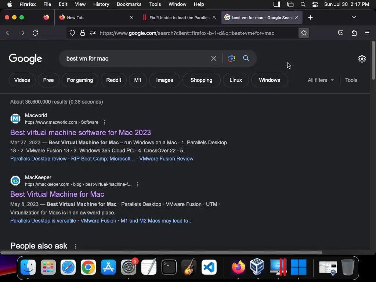Go back to the previous page

click(x=9, y=33)
